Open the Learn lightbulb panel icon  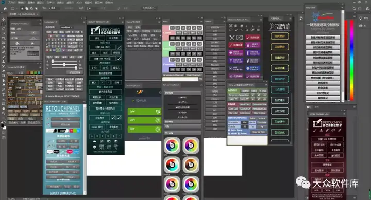click(x=360, y=18)
